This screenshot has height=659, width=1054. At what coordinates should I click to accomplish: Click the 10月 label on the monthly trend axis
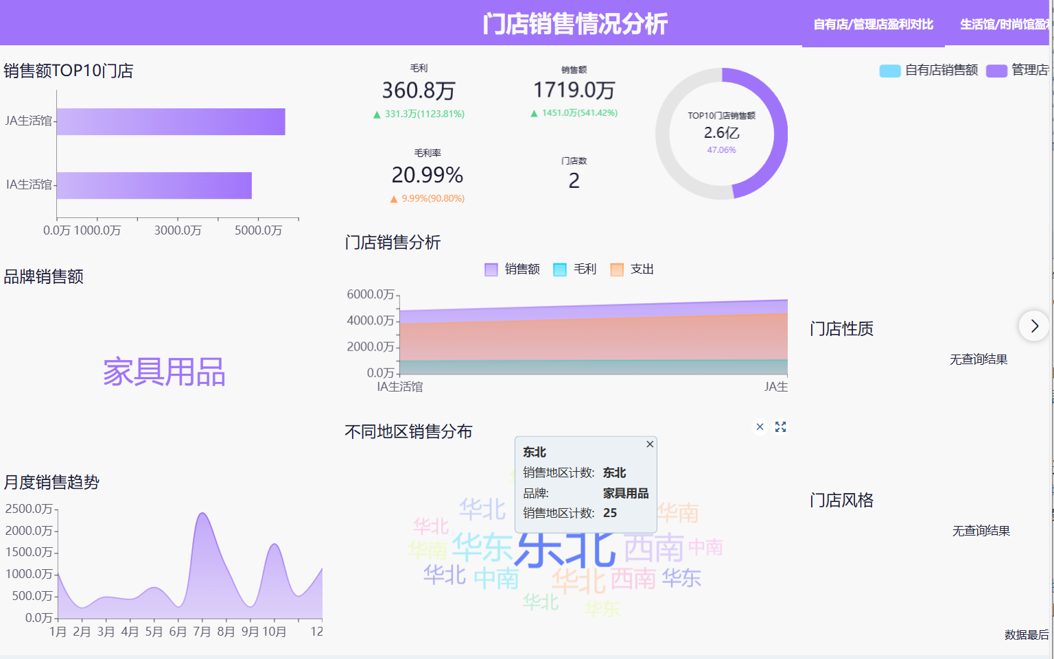(x=274, y=632)
